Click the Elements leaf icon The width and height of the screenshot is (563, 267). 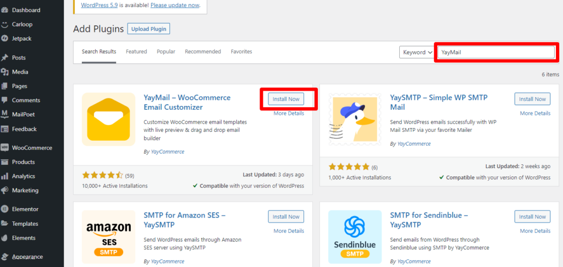click(x=4, y=238)
